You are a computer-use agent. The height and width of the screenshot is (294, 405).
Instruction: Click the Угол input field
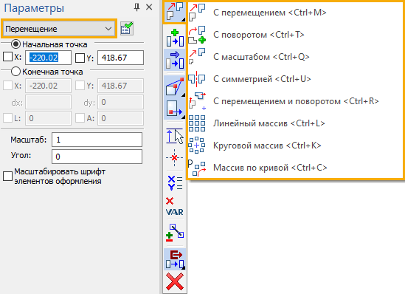(97, 157)
